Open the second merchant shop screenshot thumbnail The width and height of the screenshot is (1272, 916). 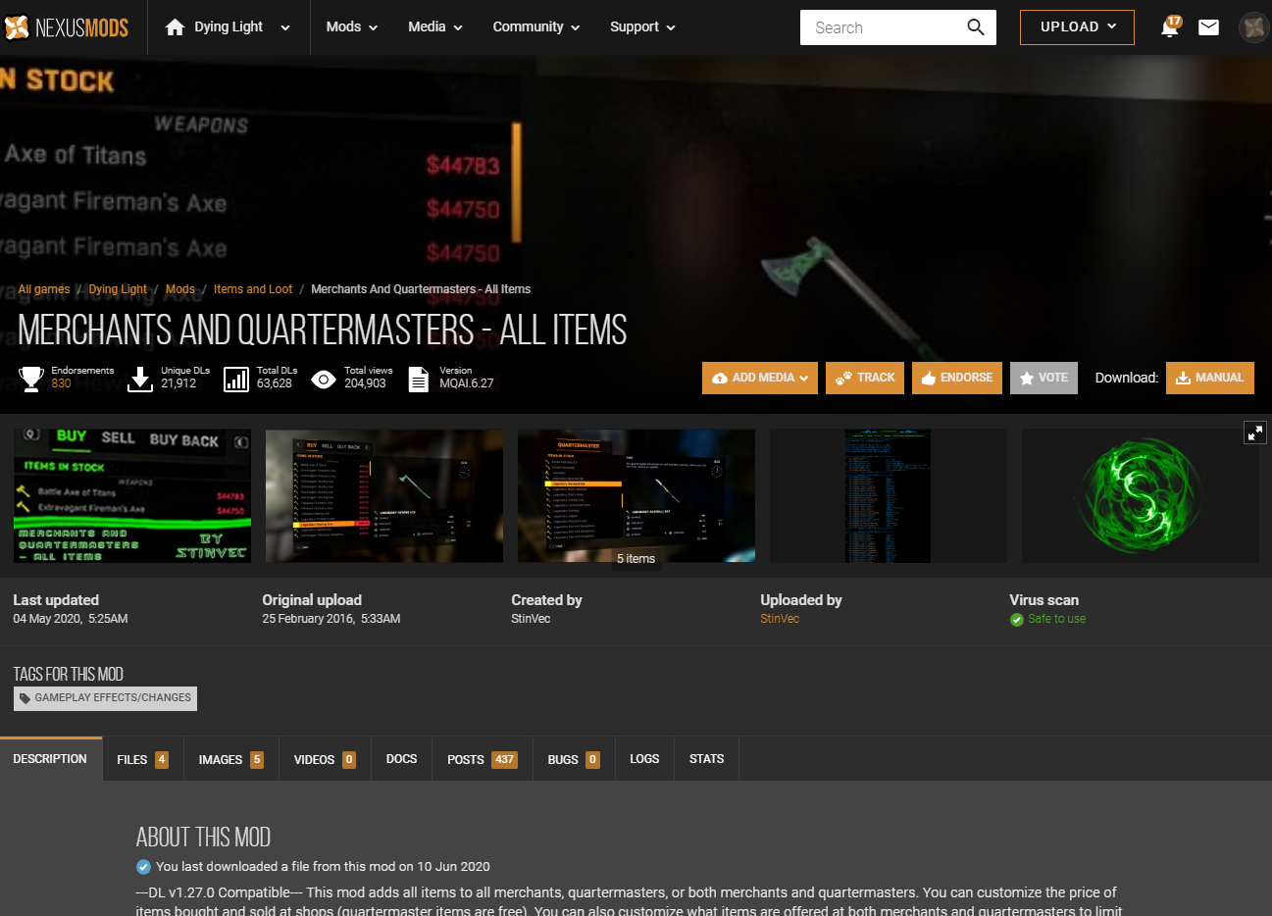point(384,495)
